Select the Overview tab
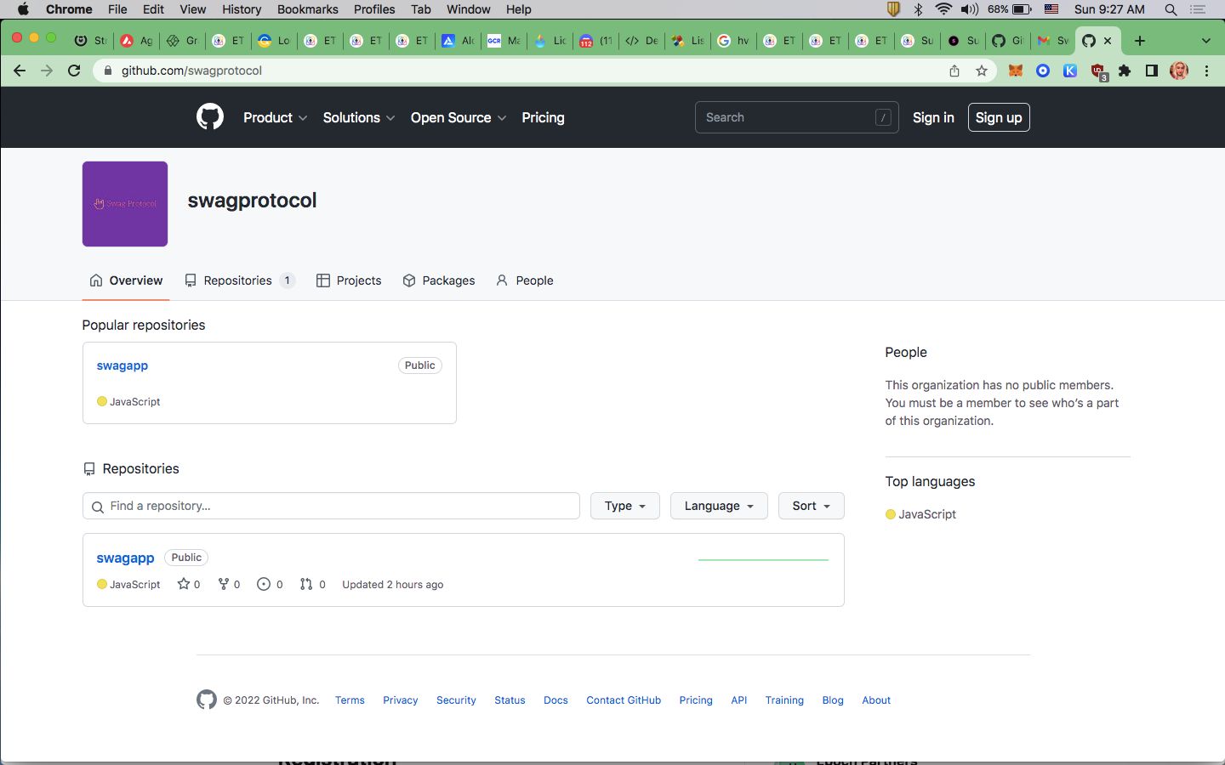1225x765 pixels. 126,280
